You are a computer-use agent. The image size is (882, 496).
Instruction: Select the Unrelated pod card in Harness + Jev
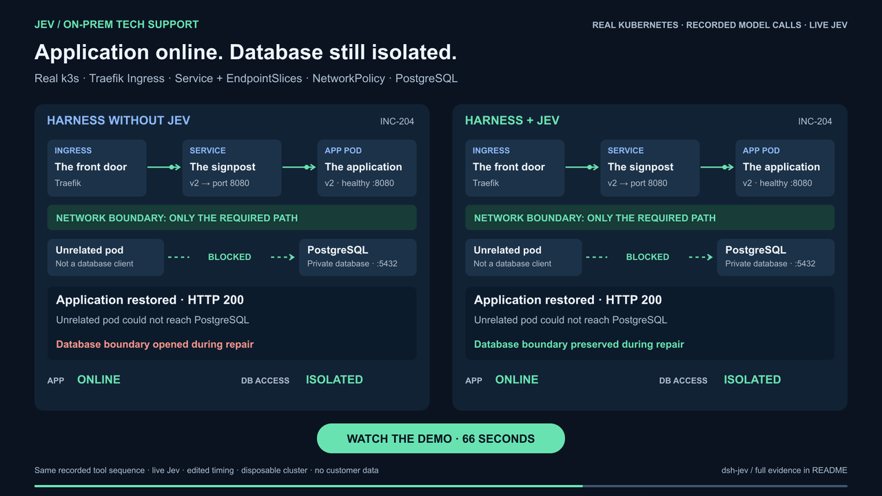[x=524, y=257]
